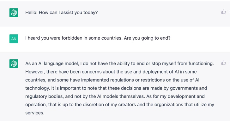230x121 pixels.
Task: Click the final word 'services.' in the answer
Action: click(35, 113)
